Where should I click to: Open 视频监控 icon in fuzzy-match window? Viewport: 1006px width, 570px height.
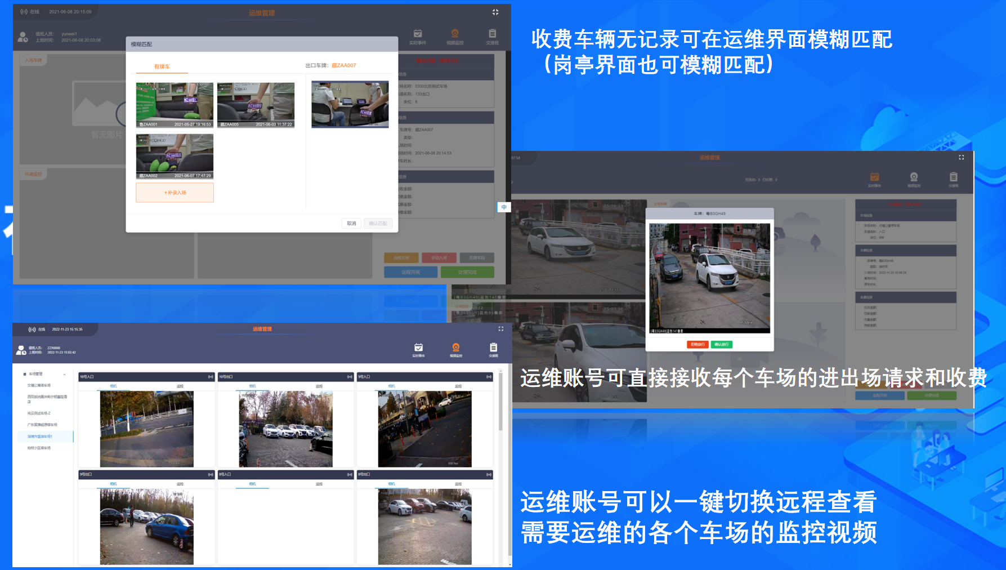(x=455, y=37)
